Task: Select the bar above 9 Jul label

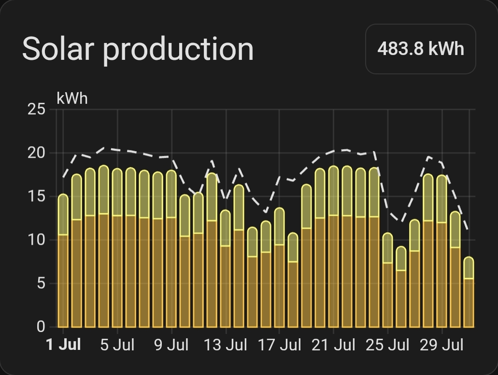Action: (171, 249)
